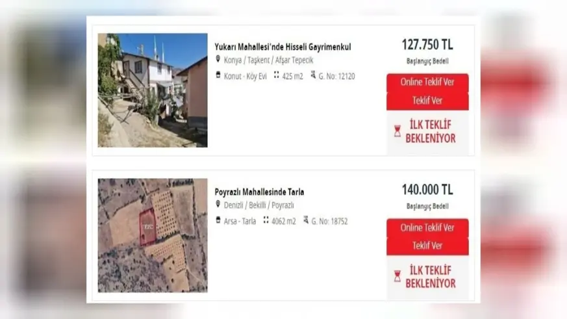This screenshot has width=567, height=319.
Task: Click area size icon beside 425 m2
Action: click(276, 75)
